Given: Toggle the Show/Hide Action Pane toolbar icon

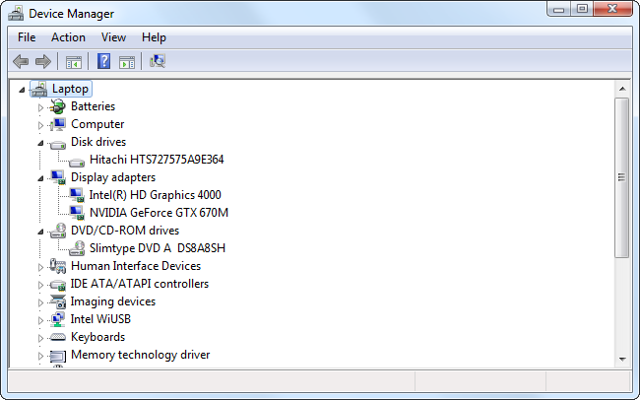Looking at the screenshot, I should 127,62.
